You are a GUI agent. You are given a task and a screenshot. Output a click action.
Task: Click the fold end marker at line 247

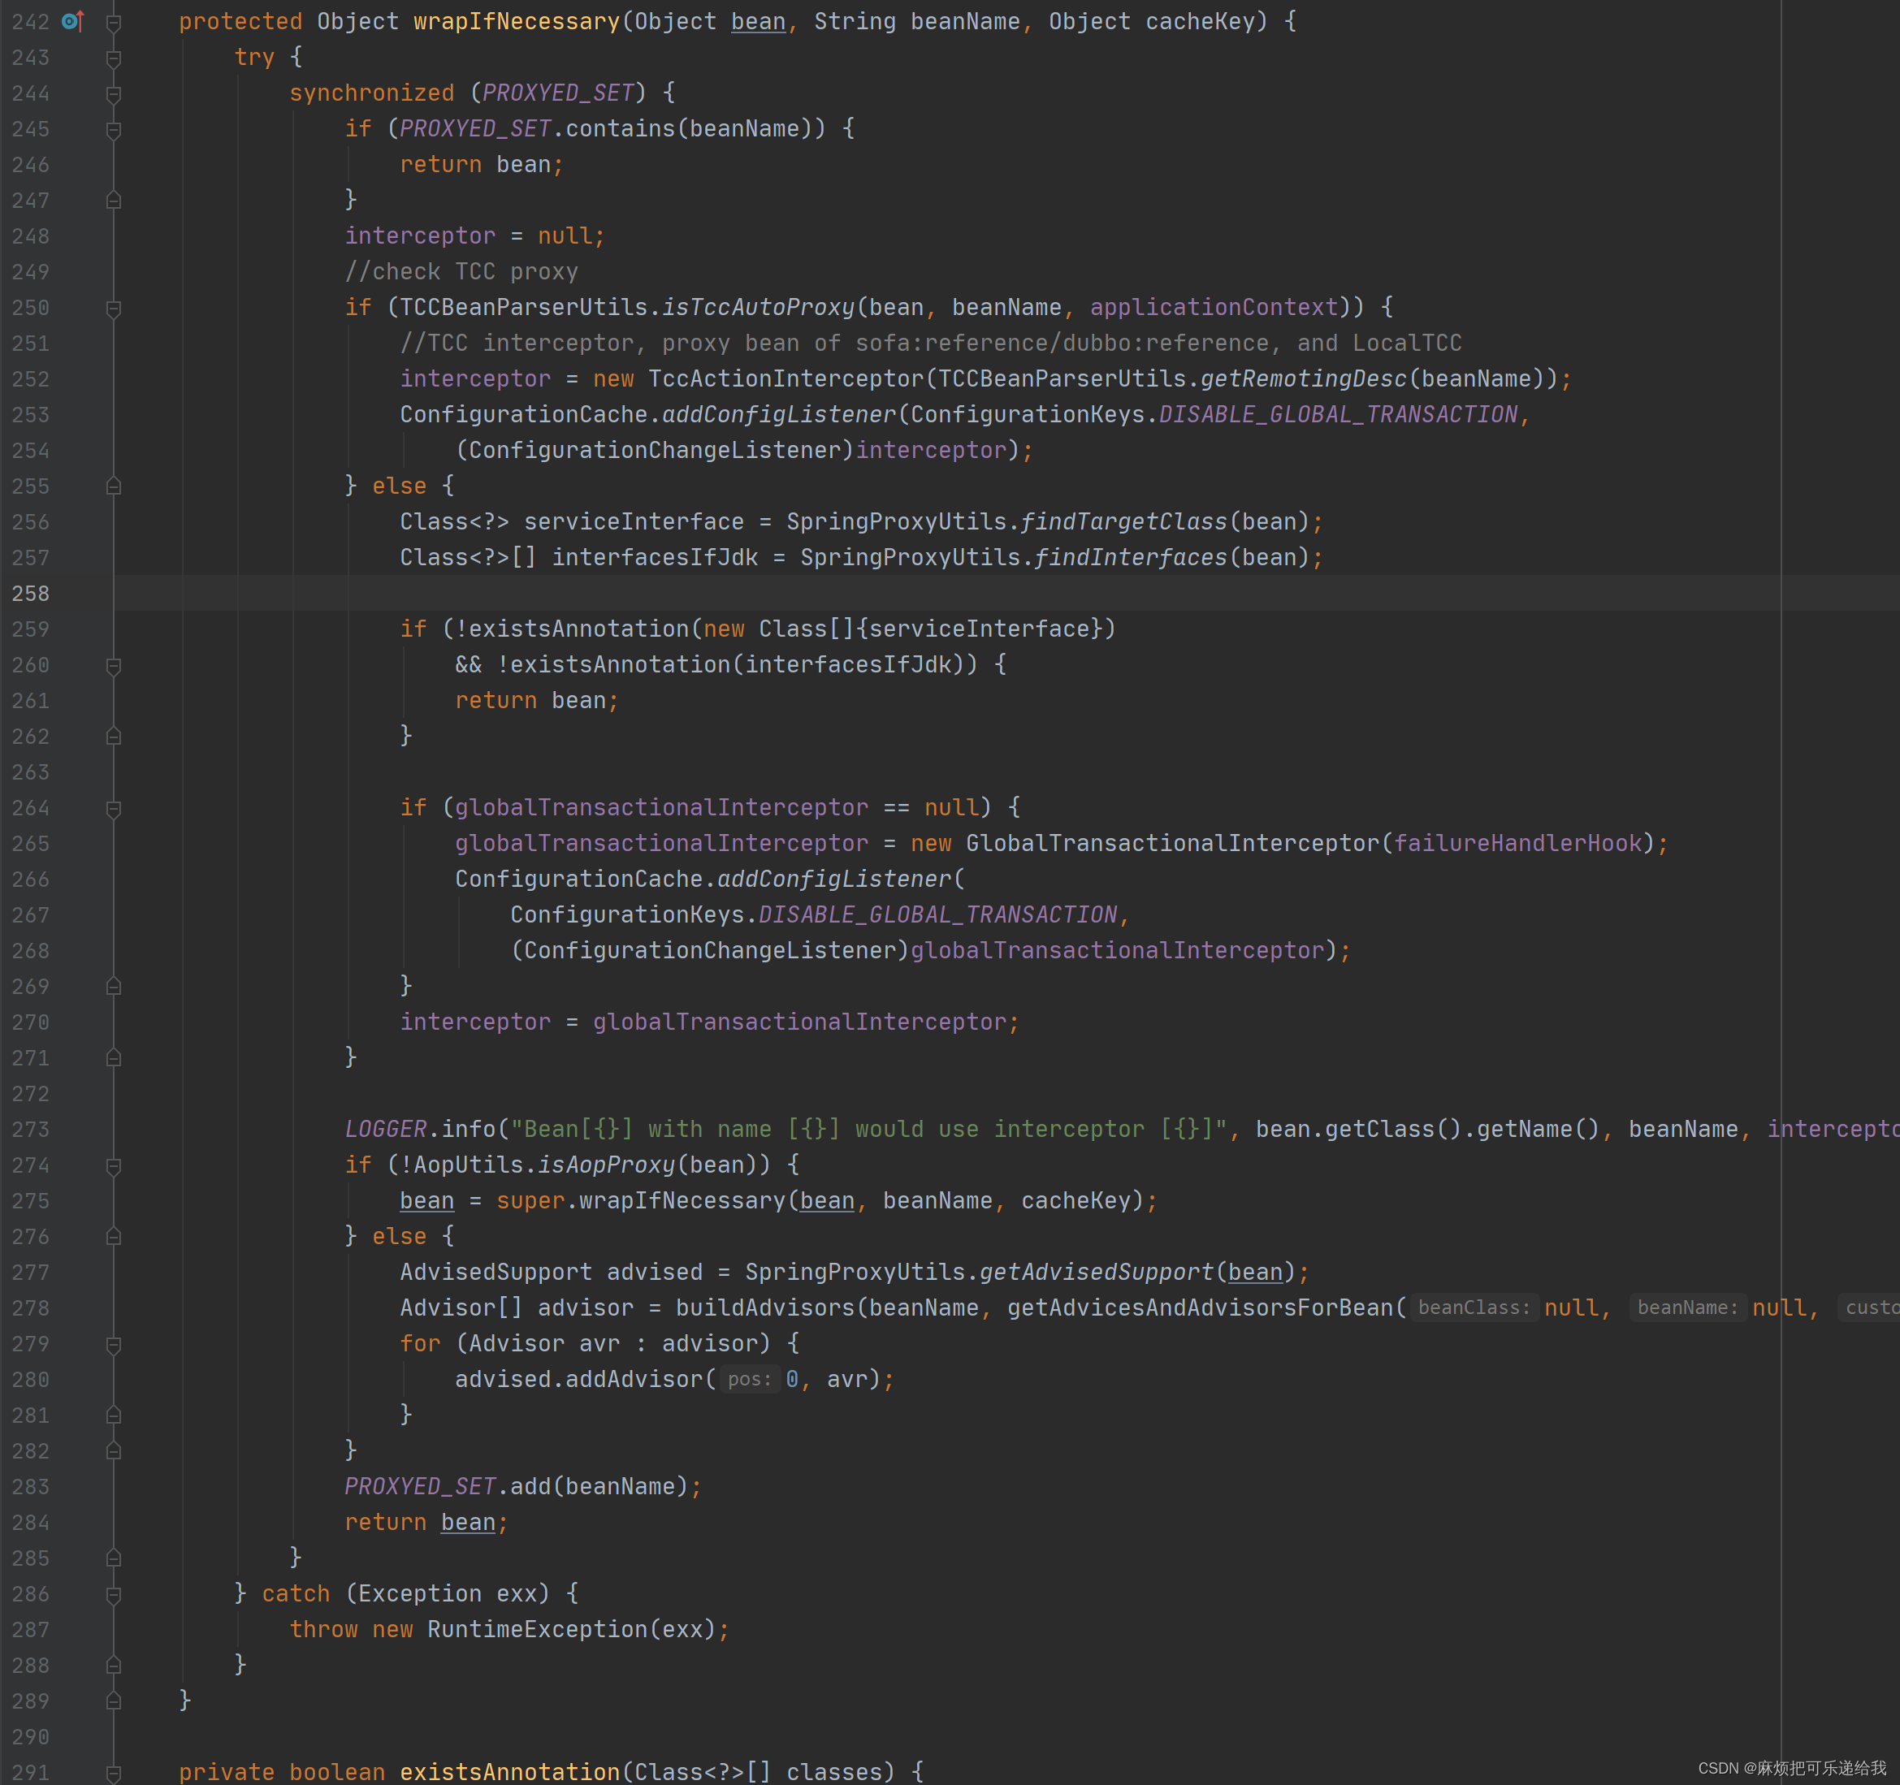tap(114, 201)
